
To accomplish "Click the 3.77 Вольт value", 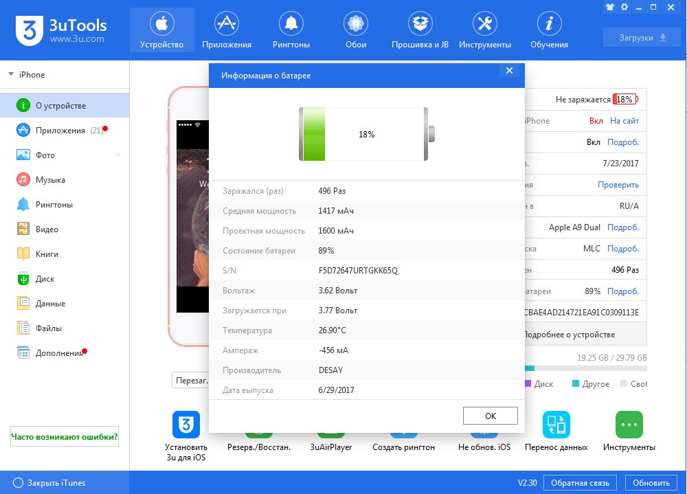I will pyautogui.click(x=338, y=311).
